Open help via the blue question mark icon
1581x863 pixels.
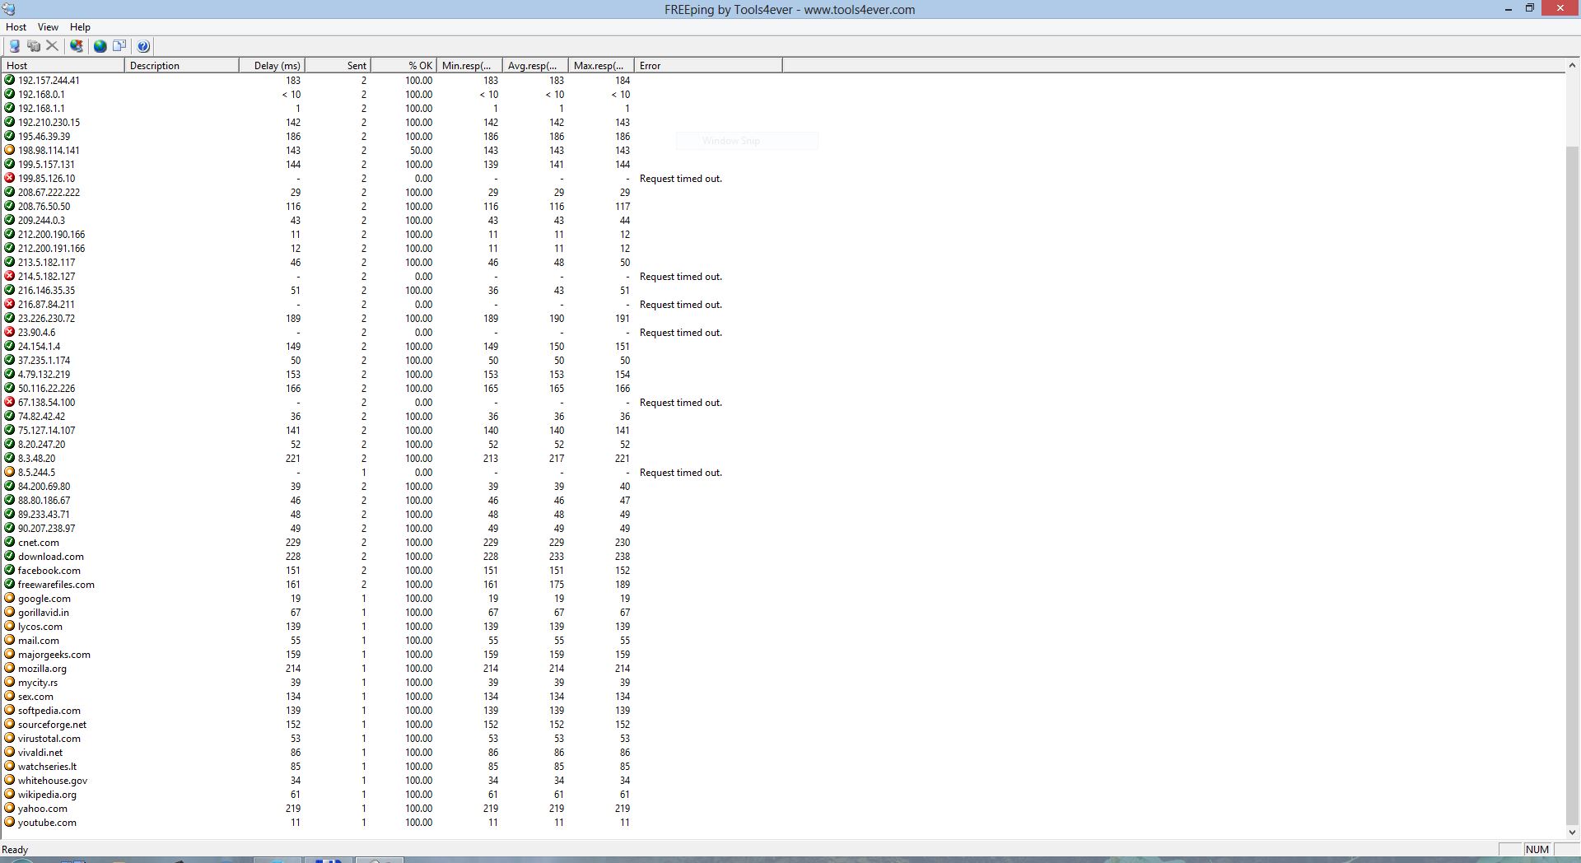[x=143, y=46]
